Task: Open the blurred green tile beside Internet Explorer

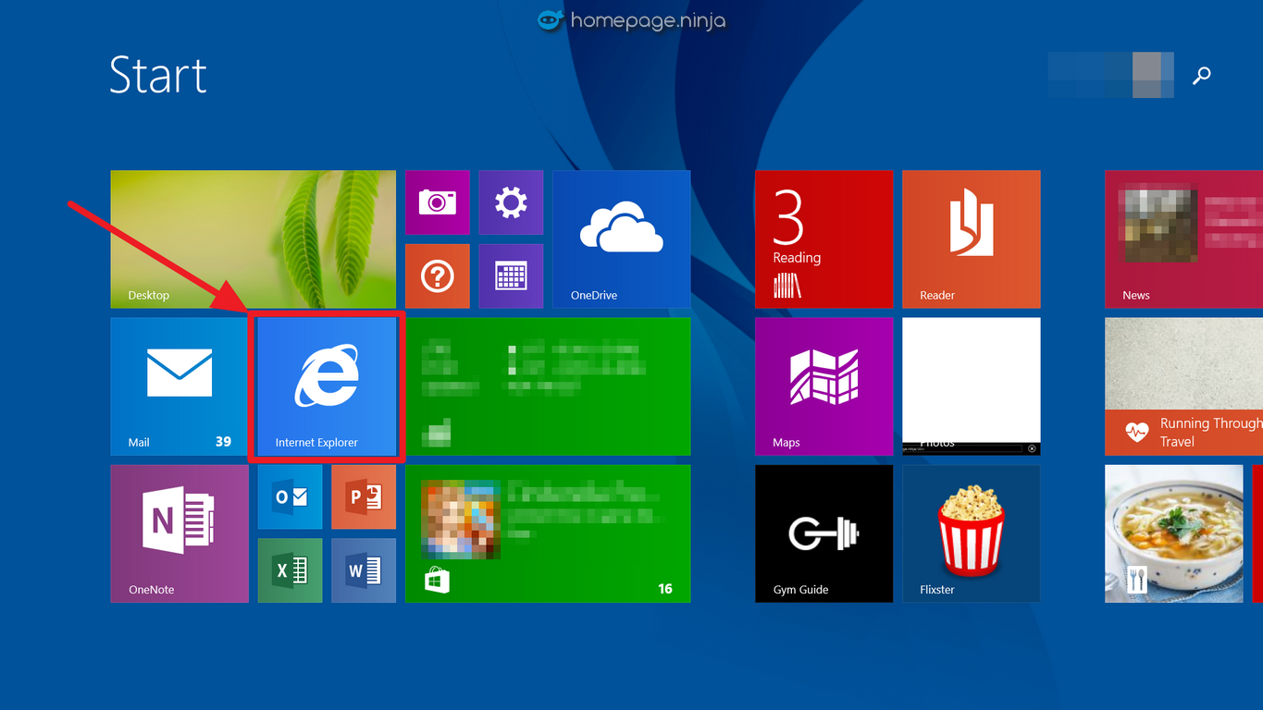Action: pyautogui.click(x=548, y=386)
